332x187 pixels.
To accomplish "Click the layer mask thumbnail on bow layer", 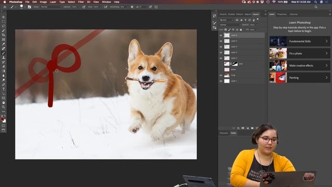I will [234, 64].
